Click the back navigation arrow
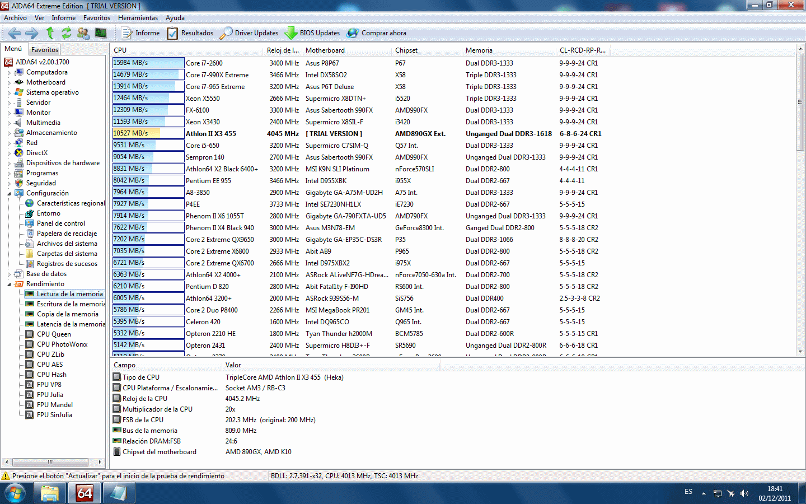806x504 pixels. pyautogui.click(x=14, y=33)
